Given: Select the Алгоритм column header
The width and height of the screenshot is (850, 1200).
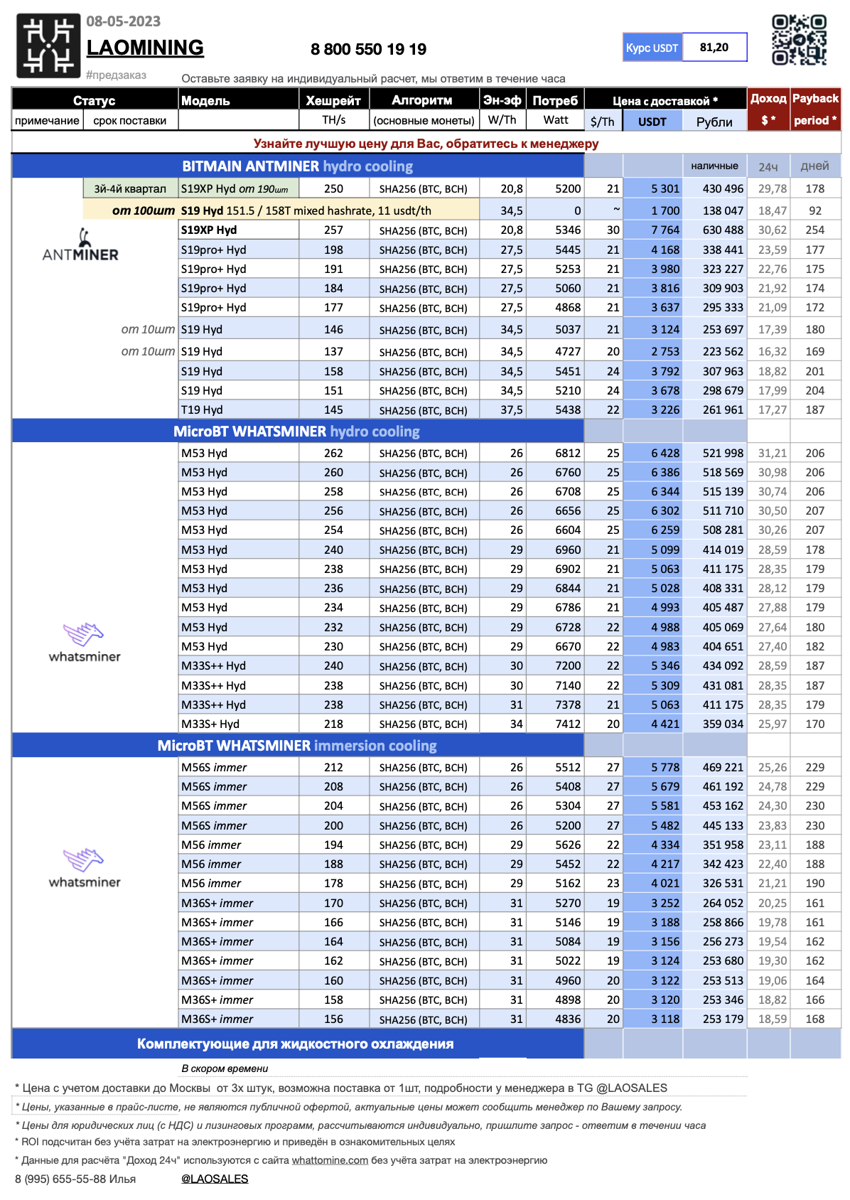Looking at the screenshot, I should click(424, 100).
